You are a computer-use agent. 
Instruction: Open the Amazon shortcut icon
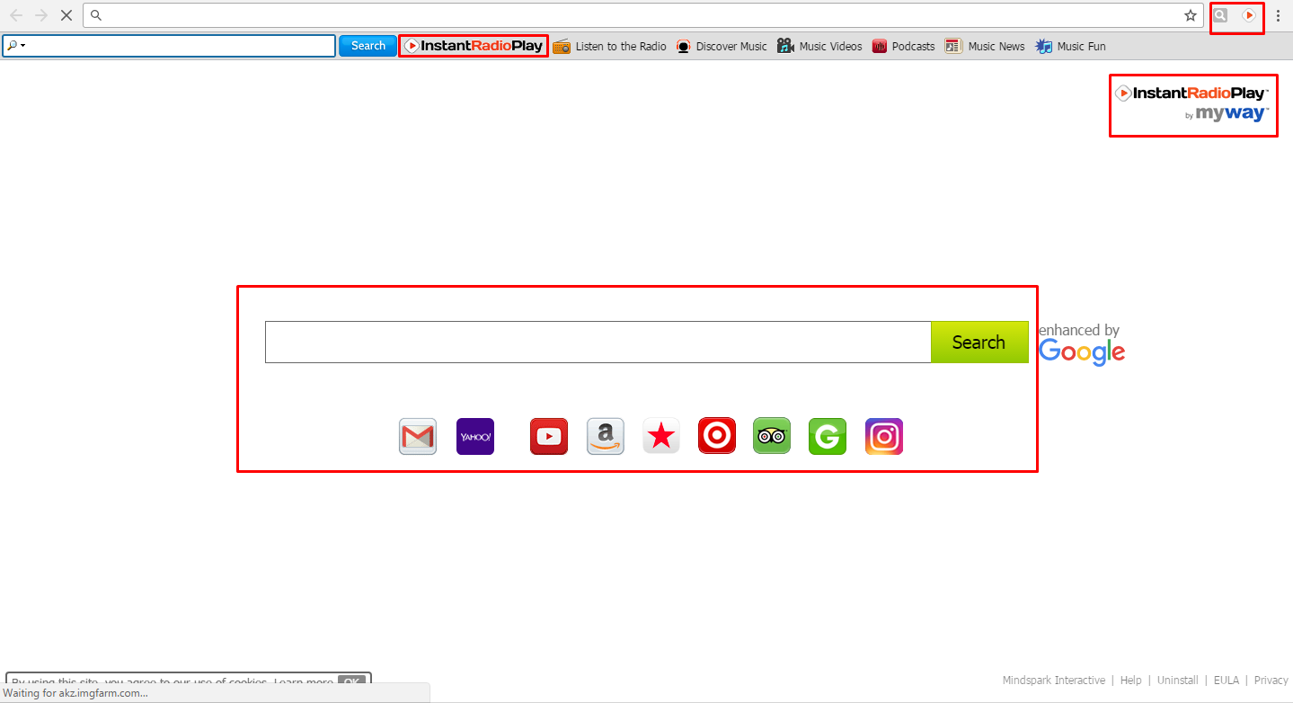[x=606, y=437]
